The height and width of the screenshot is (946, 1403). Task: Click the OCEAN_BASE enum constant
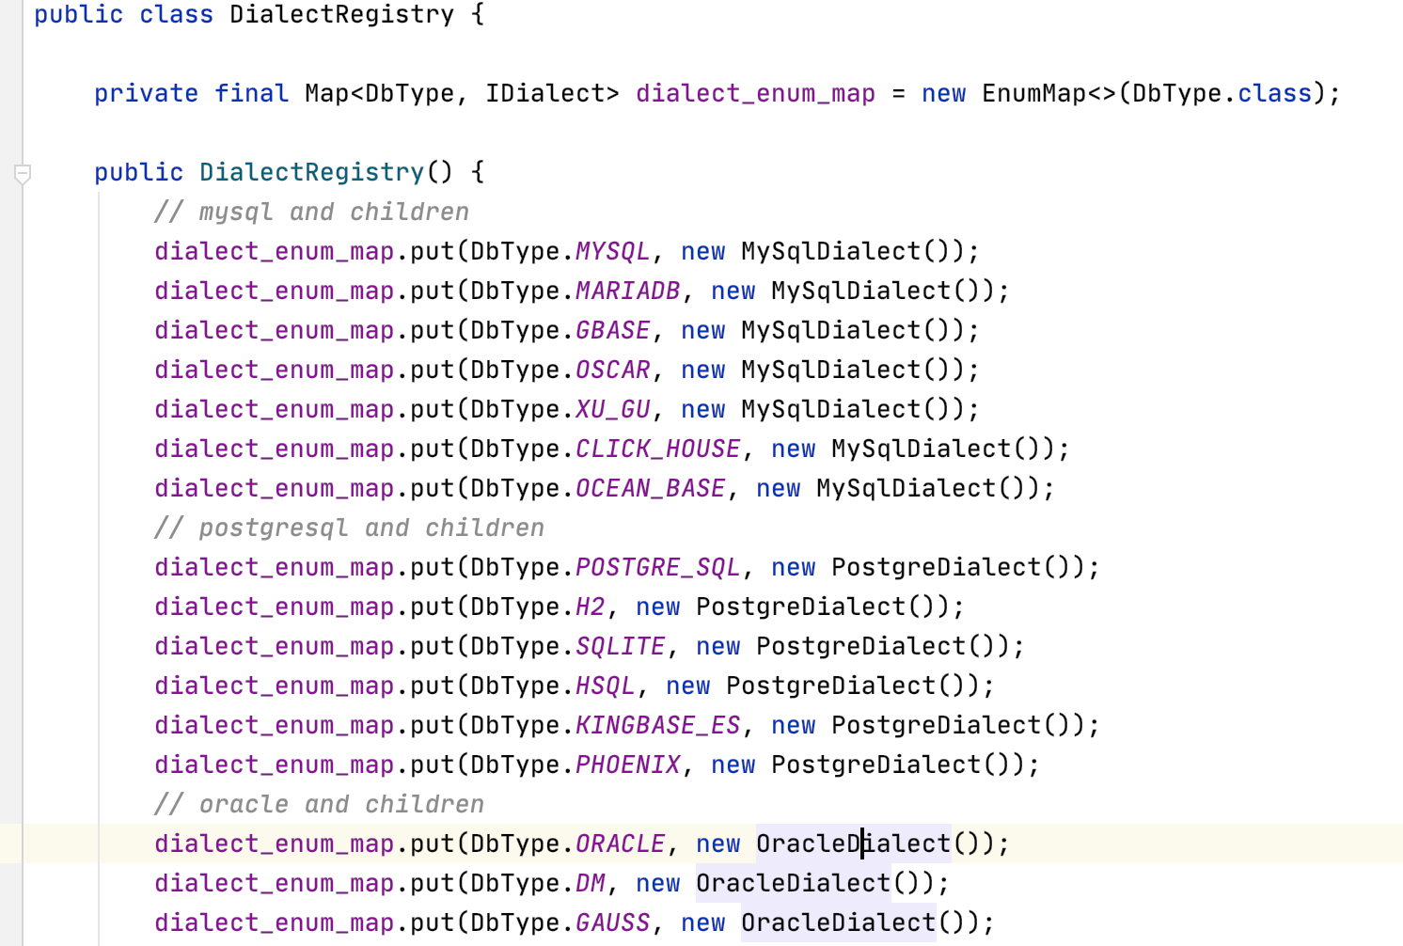point(650,489)
